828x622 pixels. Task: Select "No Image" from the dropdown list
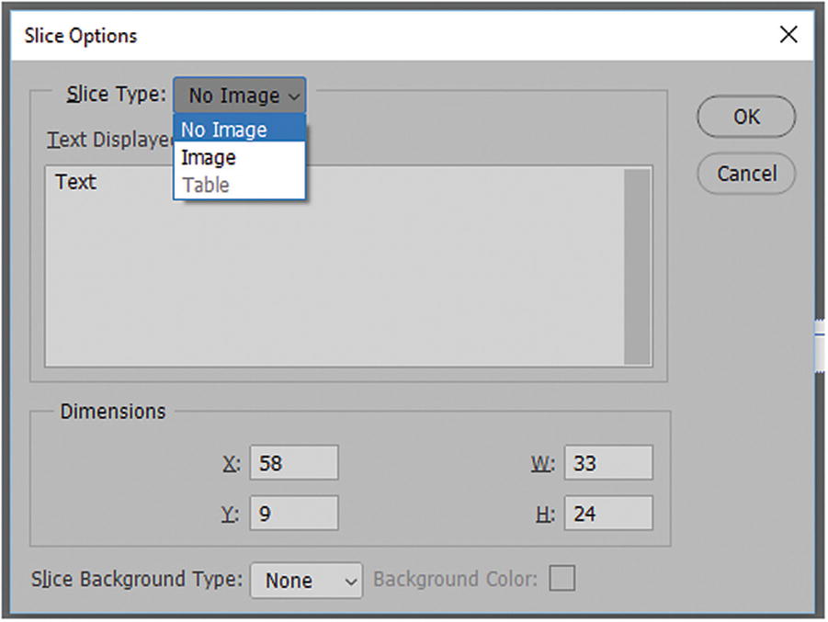point(223,130)
